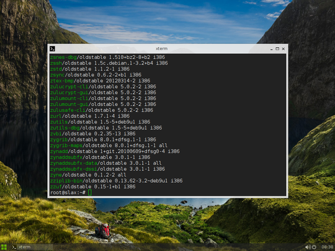Screen dimensions: 335x251
Task: Select the zzuf package line
Action: coord(92,187)
